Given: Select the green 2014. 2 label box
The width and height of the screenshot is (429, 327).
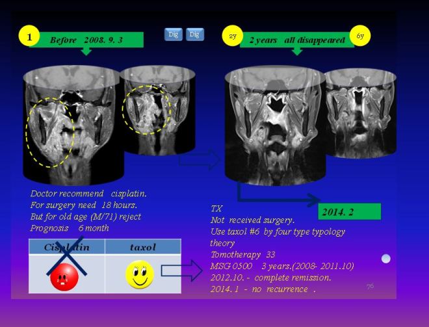Looking at the screenshot, I should (x=350, y=212).
